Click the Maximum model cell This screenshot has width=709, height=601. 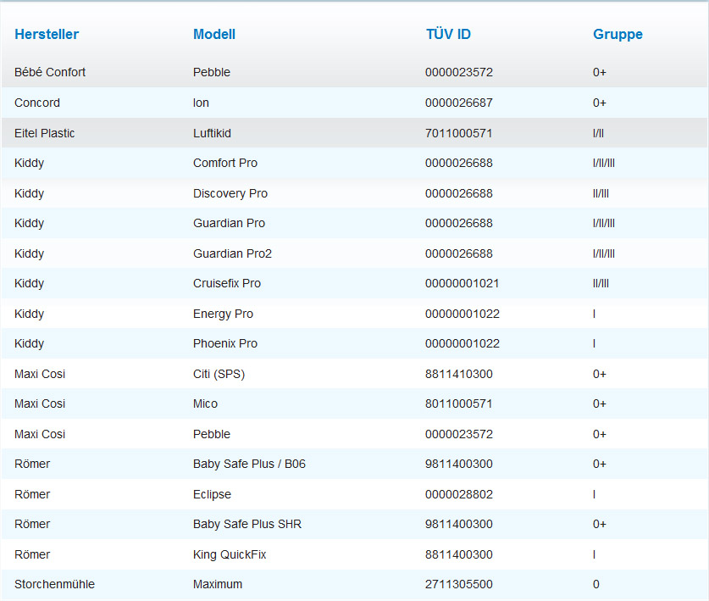218,584
